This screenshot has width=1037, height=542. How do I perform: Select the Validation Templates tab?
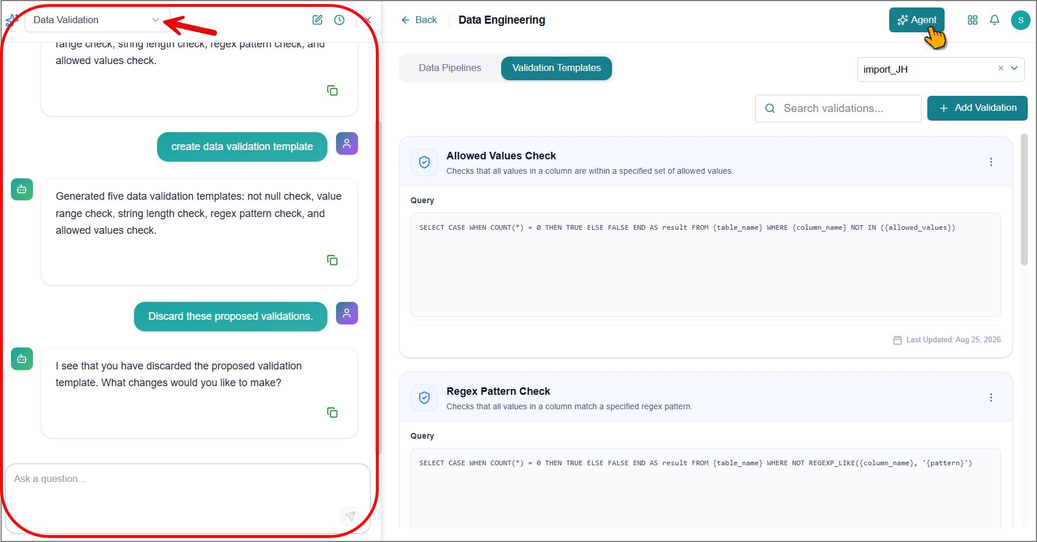point(557,68)
